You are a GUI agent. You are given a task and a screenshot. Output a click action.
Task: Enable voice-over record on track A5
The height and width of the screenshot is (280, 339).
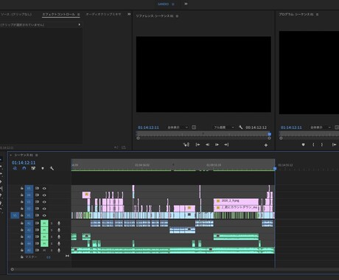(59, 251)
